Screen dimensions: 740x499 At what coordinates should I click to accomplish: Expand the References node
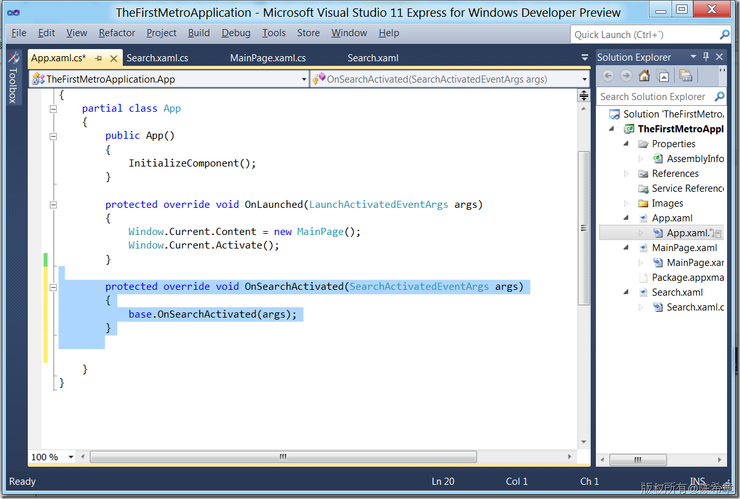point(626,174)
